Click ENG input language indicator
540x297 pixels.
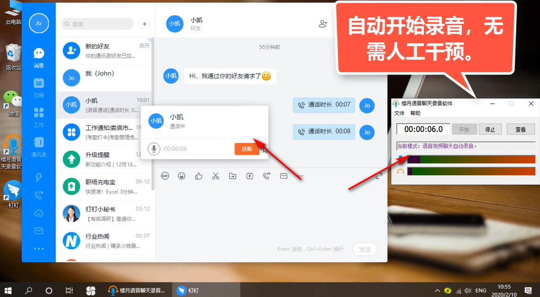pos(481,291)
